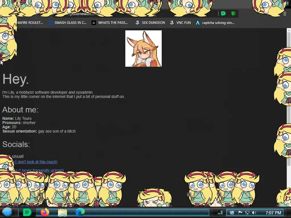The image size is (291, 218).
Task: Click the SEX DUNGEON bookmark's computer favicon
Action: pos(138,23)
